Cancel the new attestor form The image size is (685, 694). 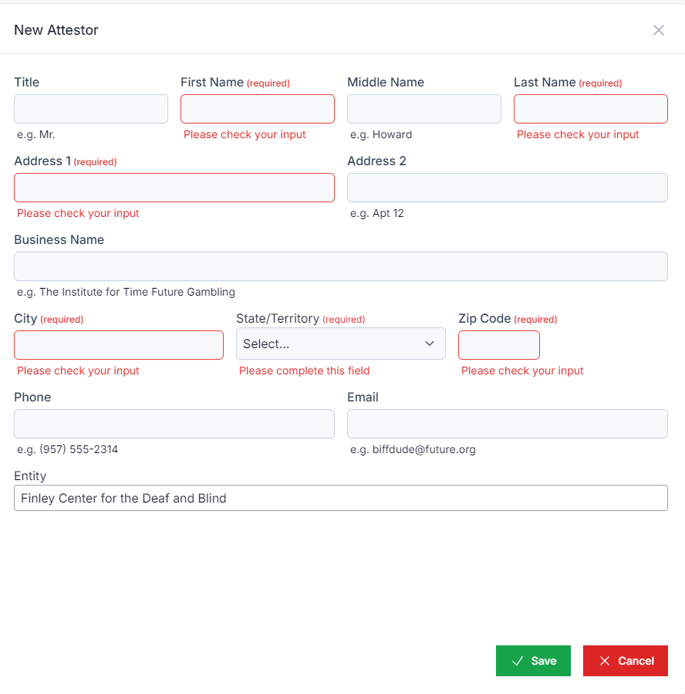pos(625,661)
